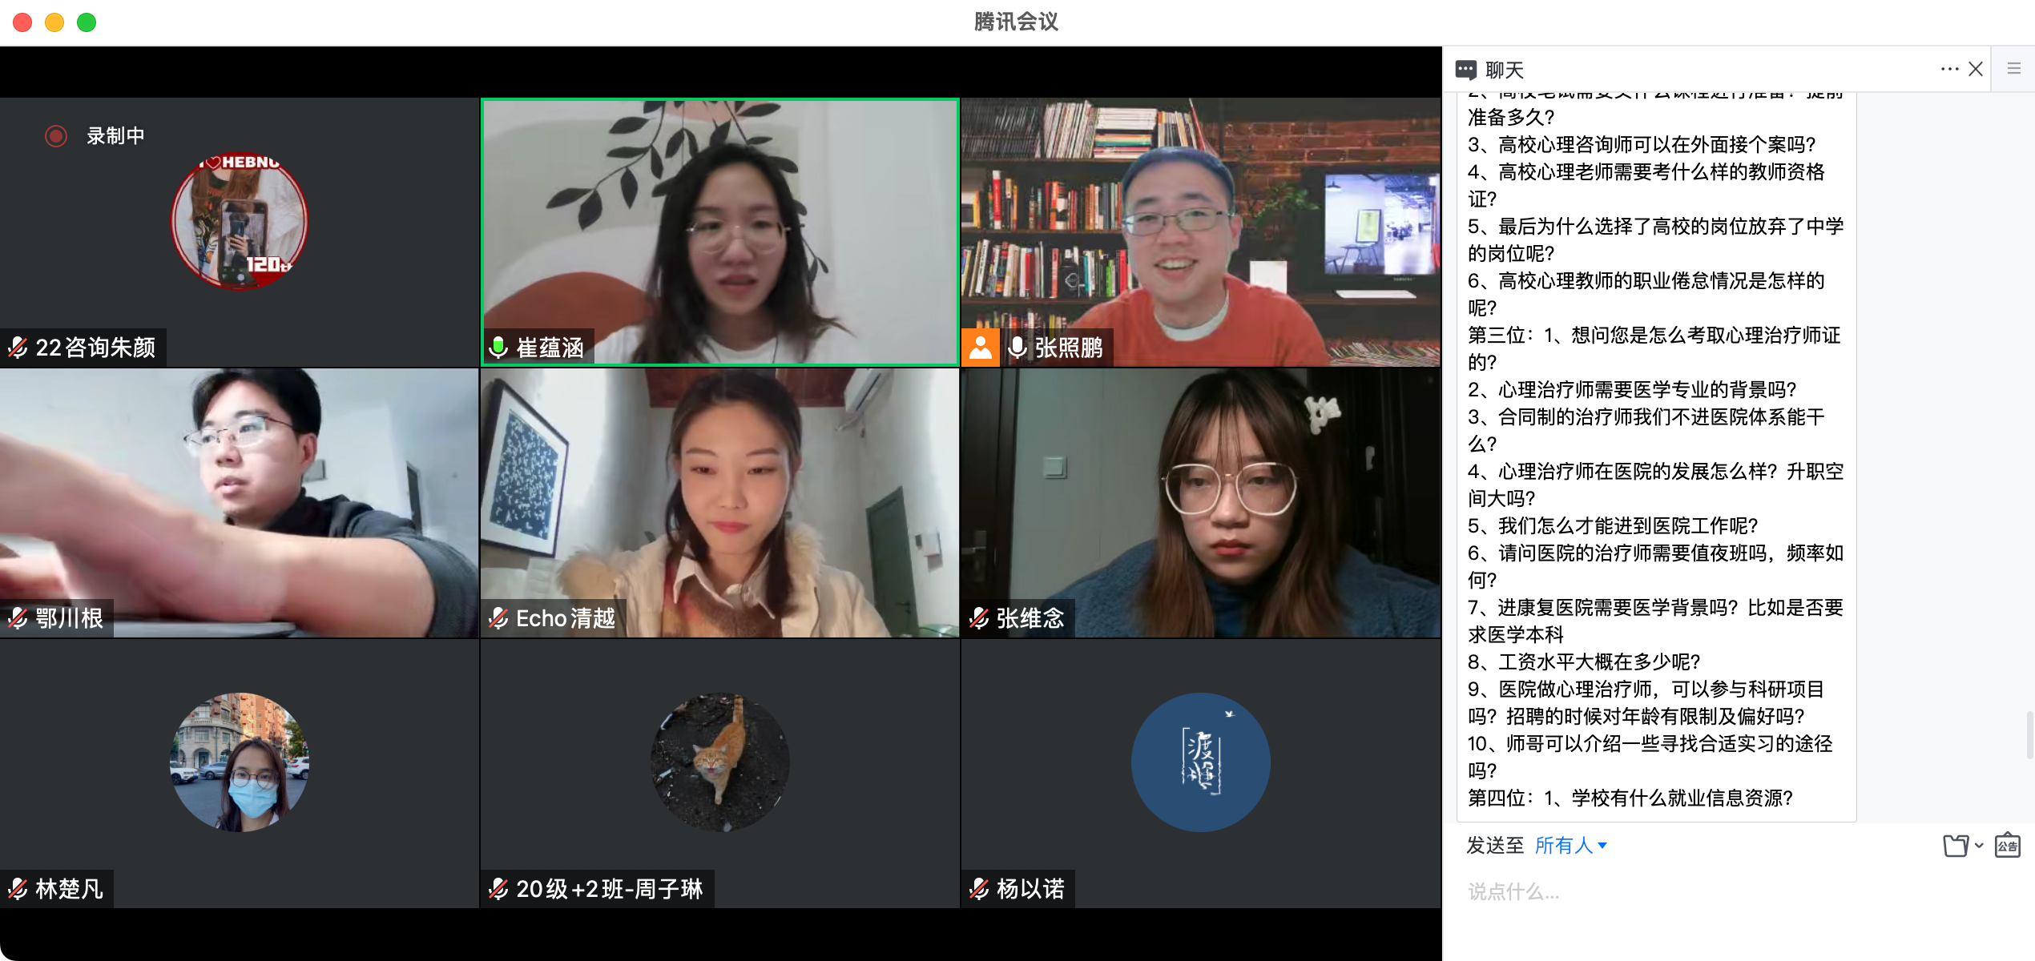The height and width of the screenshot is (961, 2035).
Task: Click the muted mic icon of 张维念
Action: [979, 618]
